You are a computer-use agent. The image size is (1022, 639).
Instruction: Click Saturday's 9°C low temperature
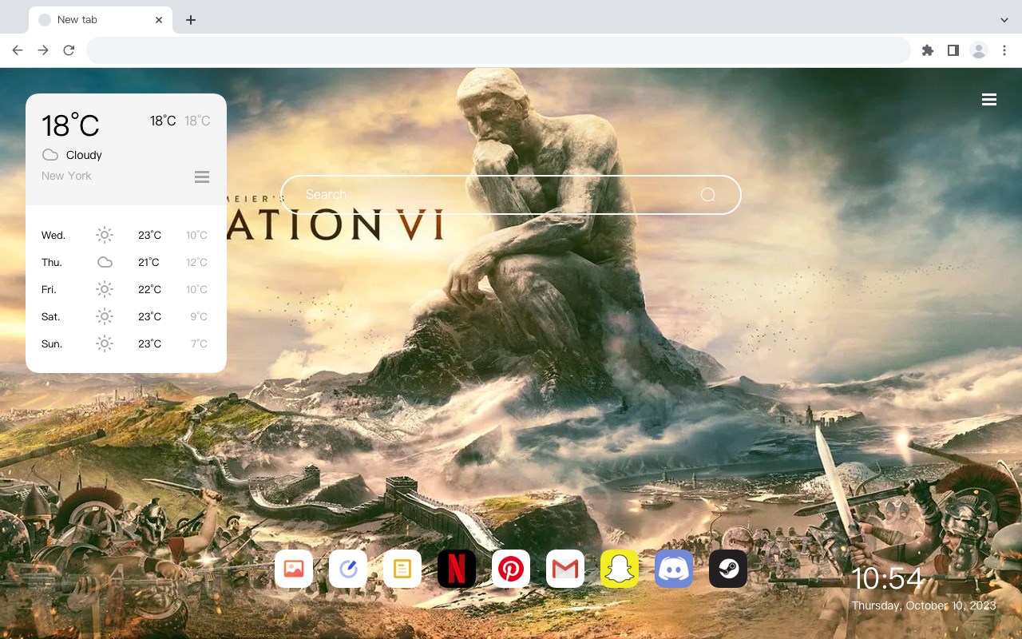[199, 316]
